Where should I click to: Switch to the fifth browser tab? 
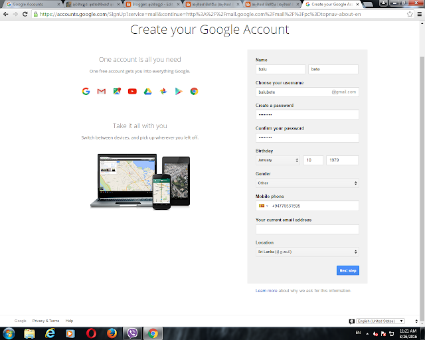272,5
